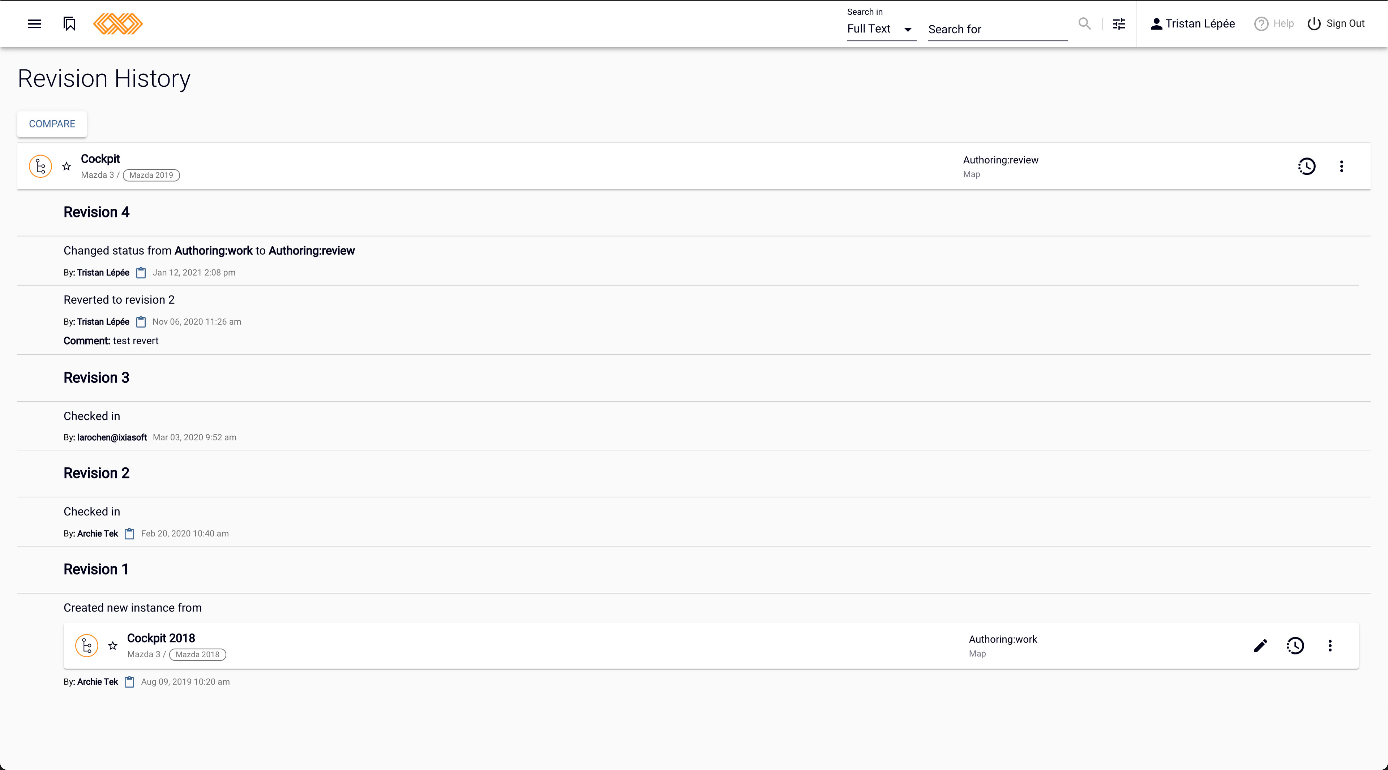Click clipboard icon for Feb 20, 2020 entry

coord(130,533)
